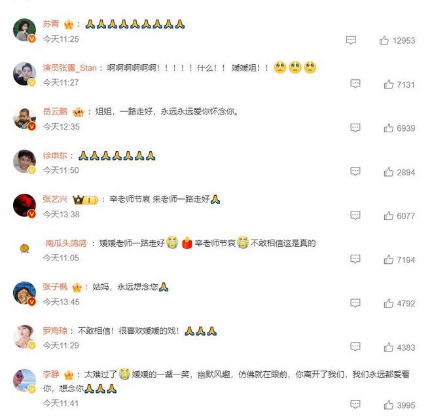The height and width of the screenshot is (417, 432).
Task: Click 南瓜头鸽鸽 username
Action: pyautogui.click(x=65, y=243)
